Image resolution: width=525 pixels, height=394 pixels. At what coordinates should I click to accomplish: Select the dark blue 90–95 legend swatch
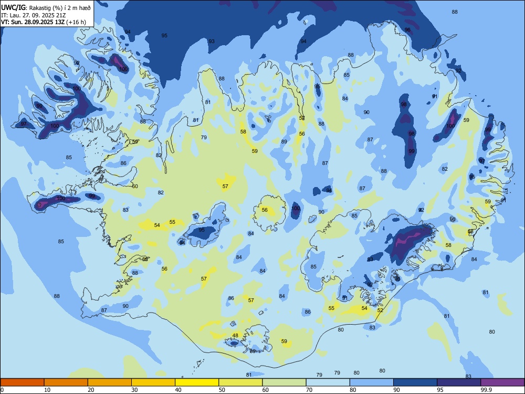415,382
